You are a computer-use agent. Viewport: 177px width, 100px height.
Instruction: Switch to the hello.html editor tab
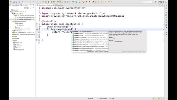[x=59, y=5]
